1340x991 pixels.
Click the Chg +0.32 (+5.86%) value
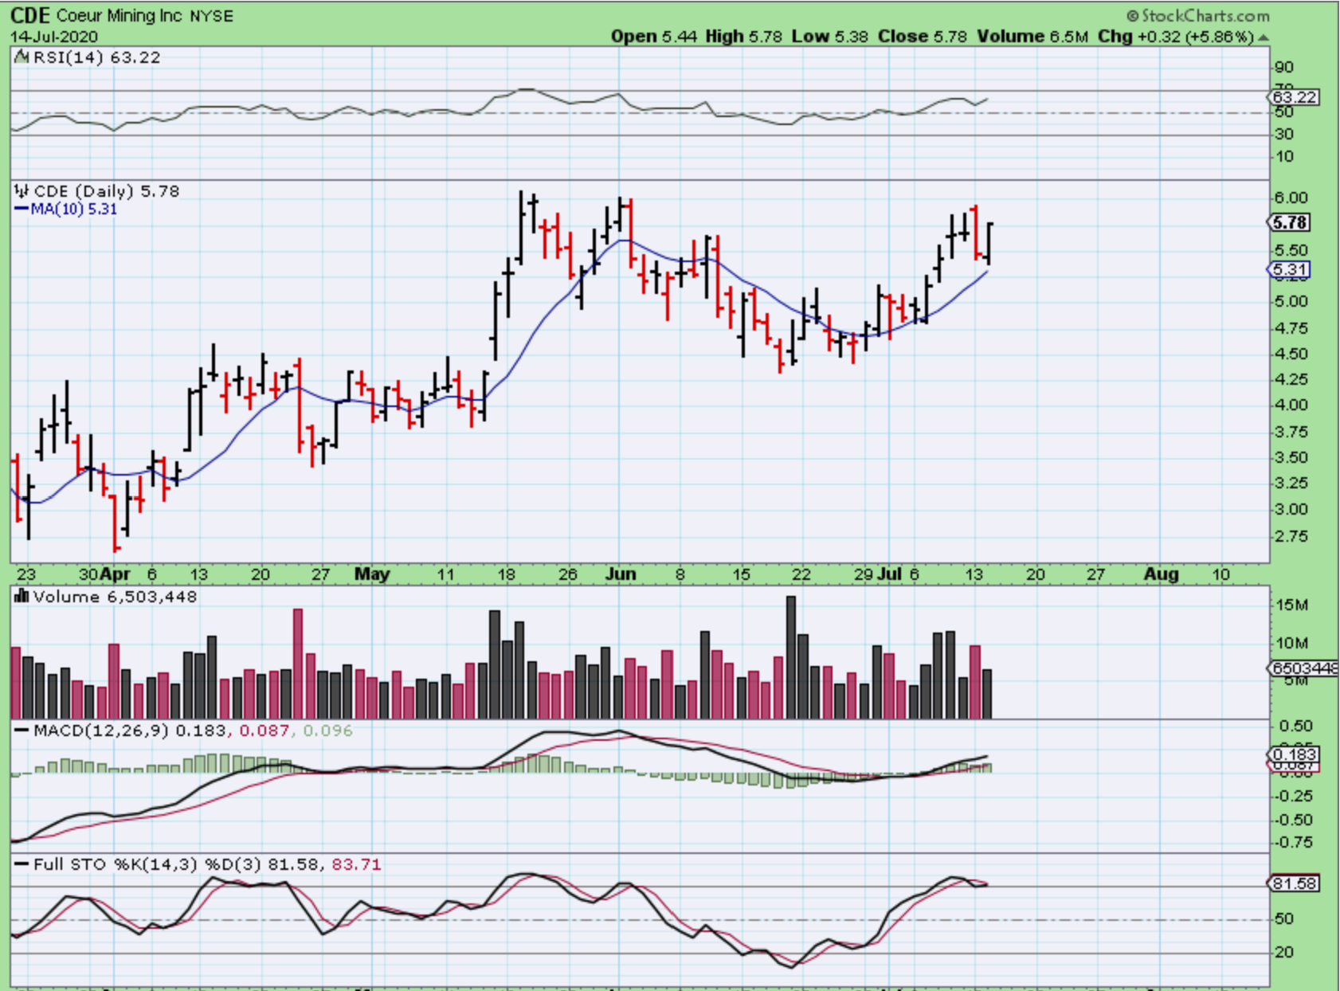1176,37
